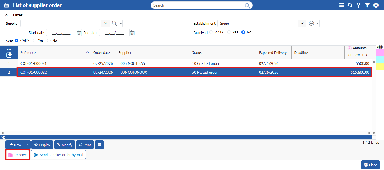Collapse the Filter section
The image size is (384, 170).
click(7, 15)
